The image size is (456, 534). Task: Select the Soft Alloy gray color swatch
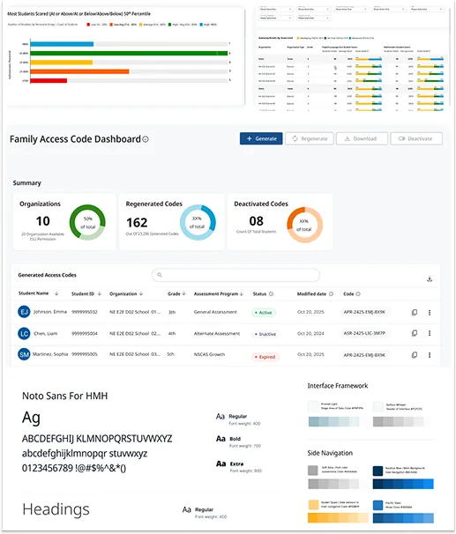[313, 471]
